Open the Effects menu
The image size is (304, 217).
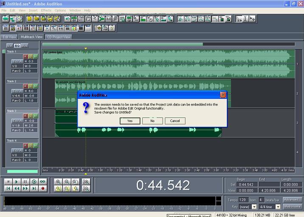pos(46,10)
